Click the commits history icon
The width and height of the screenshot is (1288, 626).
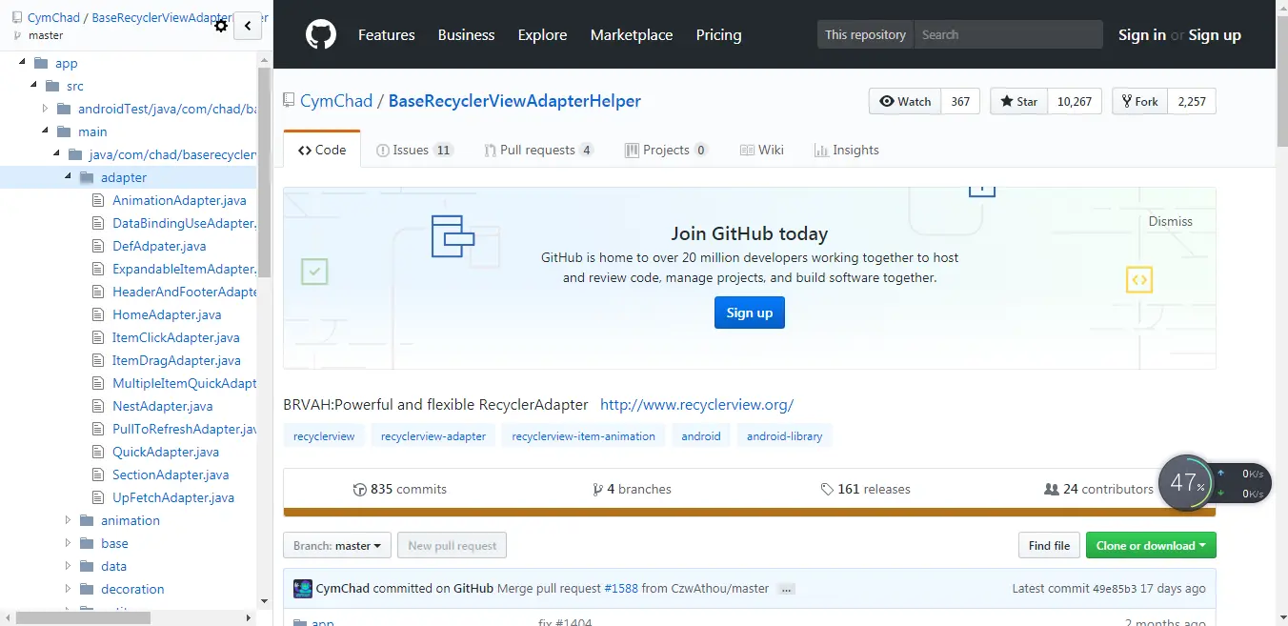[x=359, y=489]
